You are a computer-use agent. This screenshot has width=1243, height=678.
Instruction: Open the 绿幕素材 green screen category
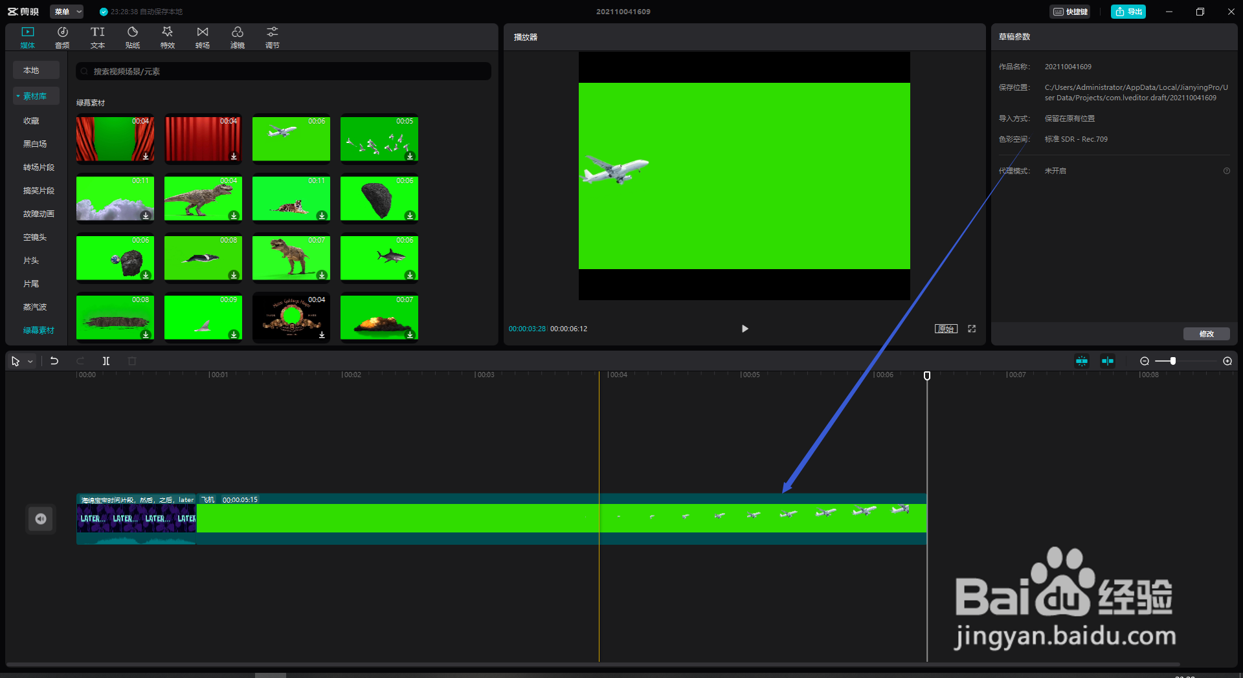pyautogui.click(x=39, y=331)
